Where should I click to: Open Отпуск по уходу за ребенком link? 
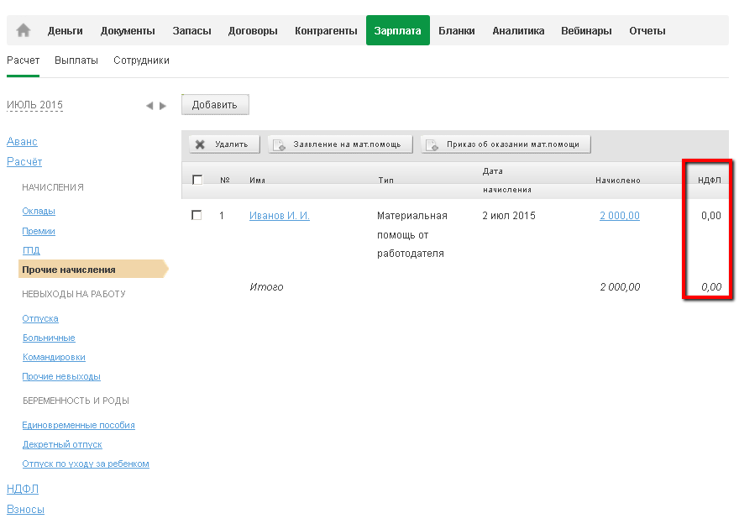[x=86, y=464]
